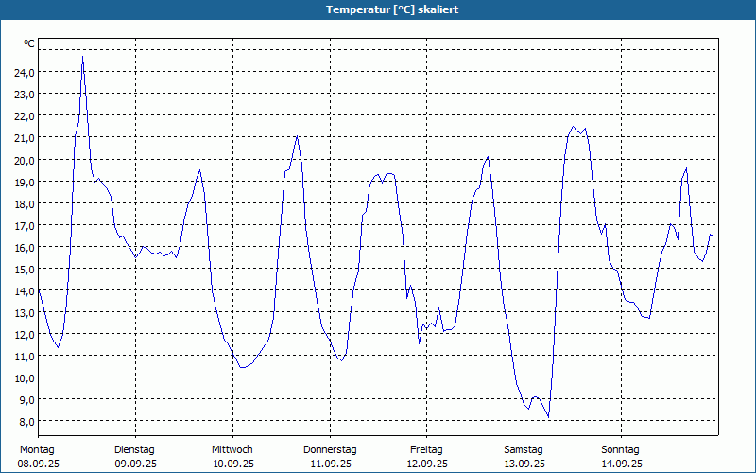Click the Mittwoch day label
Screen dimensions: 756x473
(x=232, y=450)
